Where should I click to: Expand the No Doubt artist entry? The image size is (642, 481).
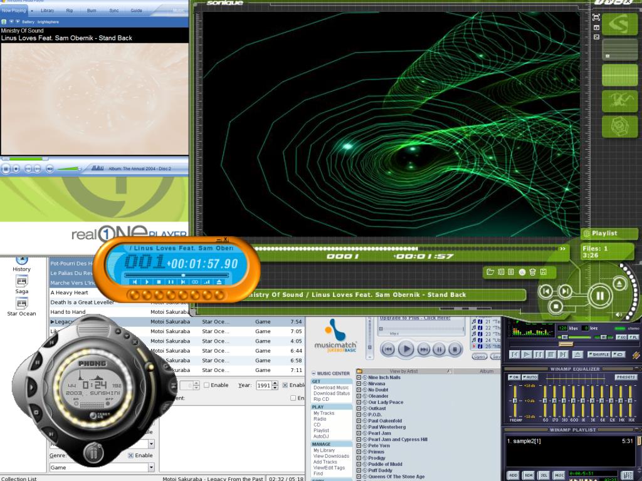coord(359,390)
